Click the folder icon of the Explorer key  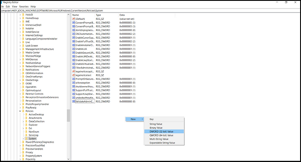[x=26, y=125]
